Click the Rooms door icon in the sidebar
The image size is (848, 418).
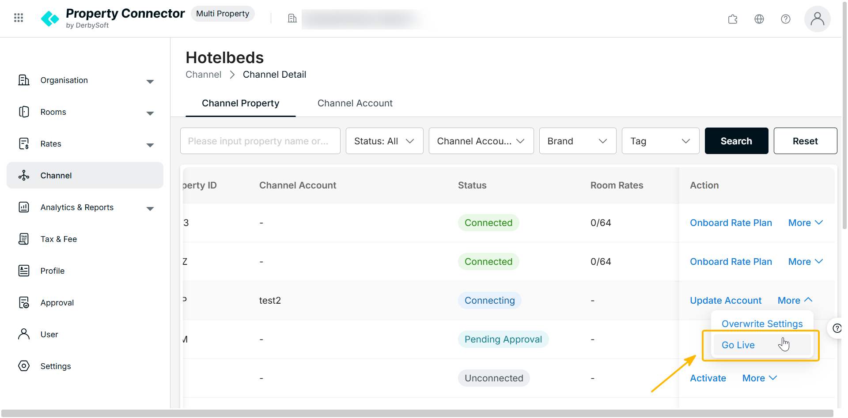tap(24, 112)
